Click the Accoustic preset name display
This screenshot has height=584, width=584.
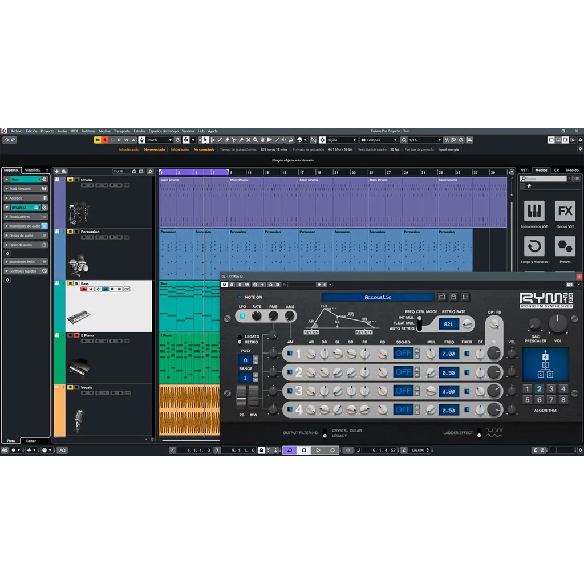pos(378,297)
